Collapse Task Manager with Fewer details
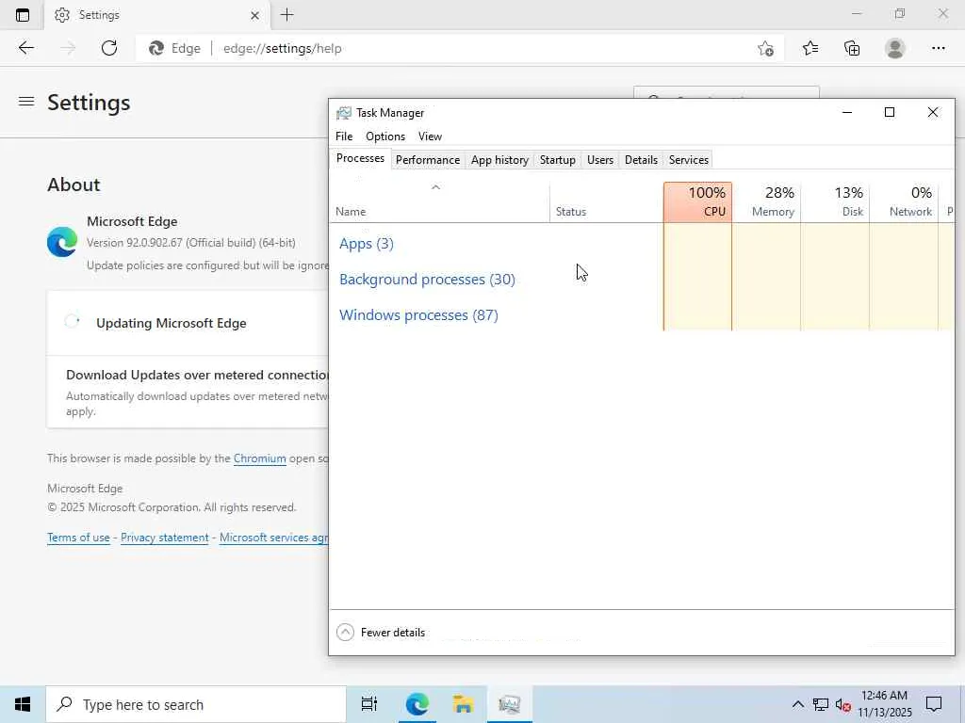This screenshot has width=965, height=723. [381, 632]
